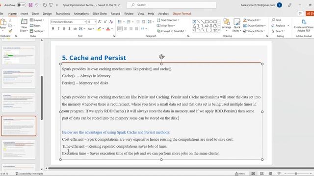Decrease list indent level
Viewport: 314px width, 176px height.
[x=138, y=22]
